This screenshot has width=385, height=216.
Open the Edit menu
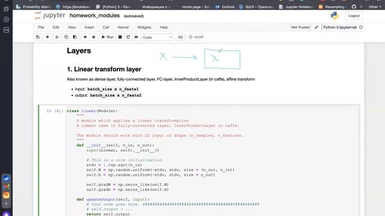coord(56,27)
